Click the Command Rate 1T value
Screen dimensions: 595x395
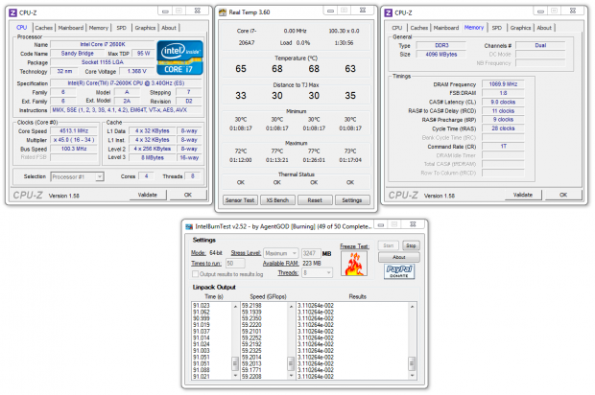pyautogui.click(x=503, y=147)
